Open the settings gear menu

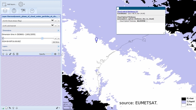pos(21,4)
